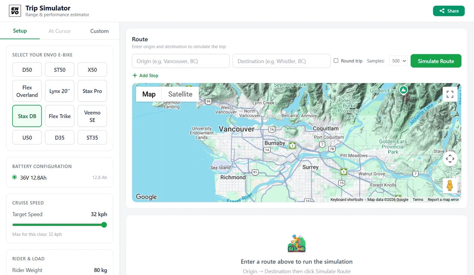Select the X50 e-bike
474x275 pixels.
(x=92, y=69)
